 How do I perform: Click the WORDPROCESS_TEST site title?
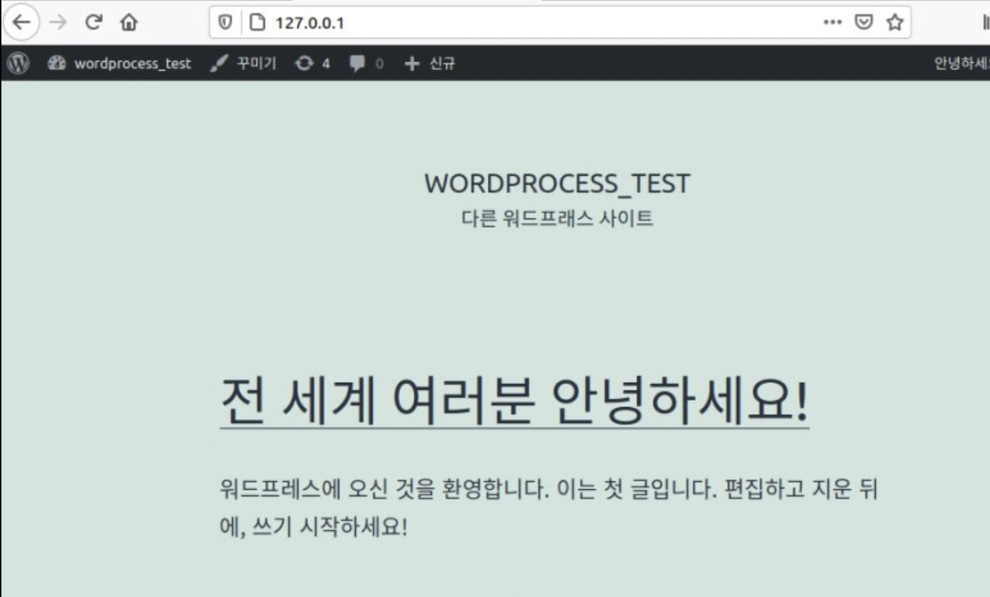557,184
